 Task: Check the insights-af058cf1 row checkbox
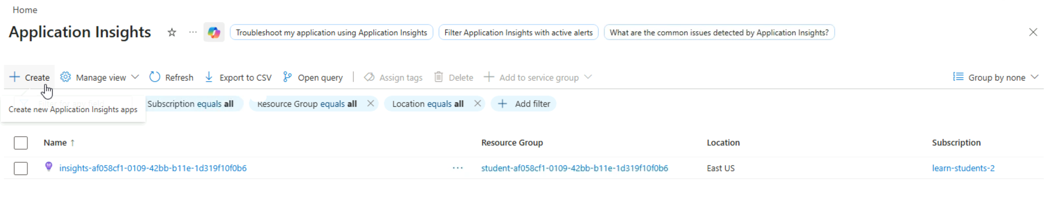[x=20, y=168]
